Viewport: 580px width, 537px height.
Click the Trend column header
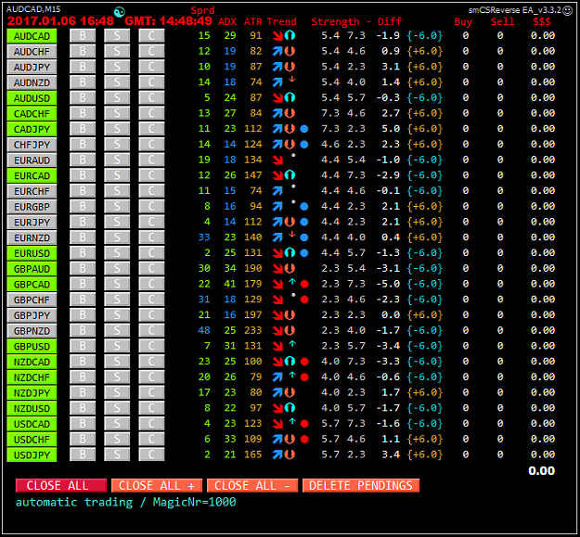(x=282, y=22)
